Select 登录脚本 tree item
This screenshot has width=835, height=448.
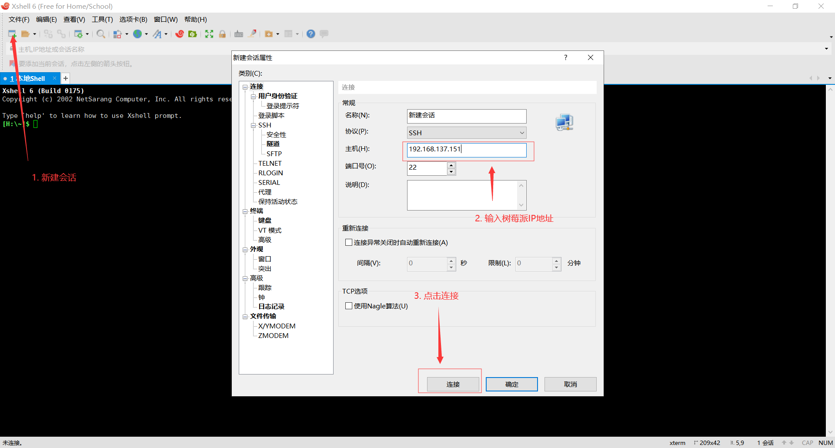click(271, 115)
